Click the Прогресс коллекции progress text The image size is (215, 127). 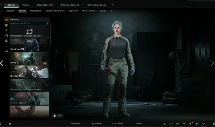20,23
